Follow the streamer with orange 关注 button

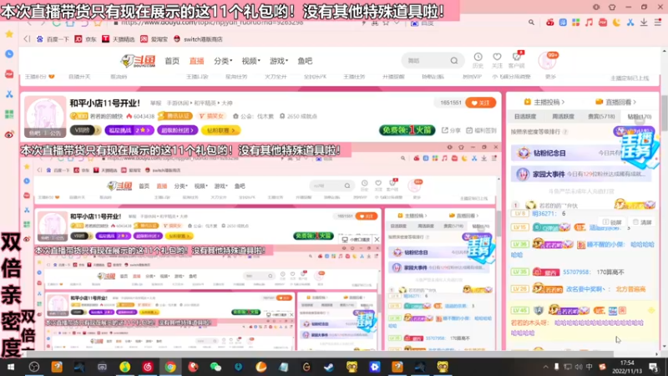coord(481,103)
